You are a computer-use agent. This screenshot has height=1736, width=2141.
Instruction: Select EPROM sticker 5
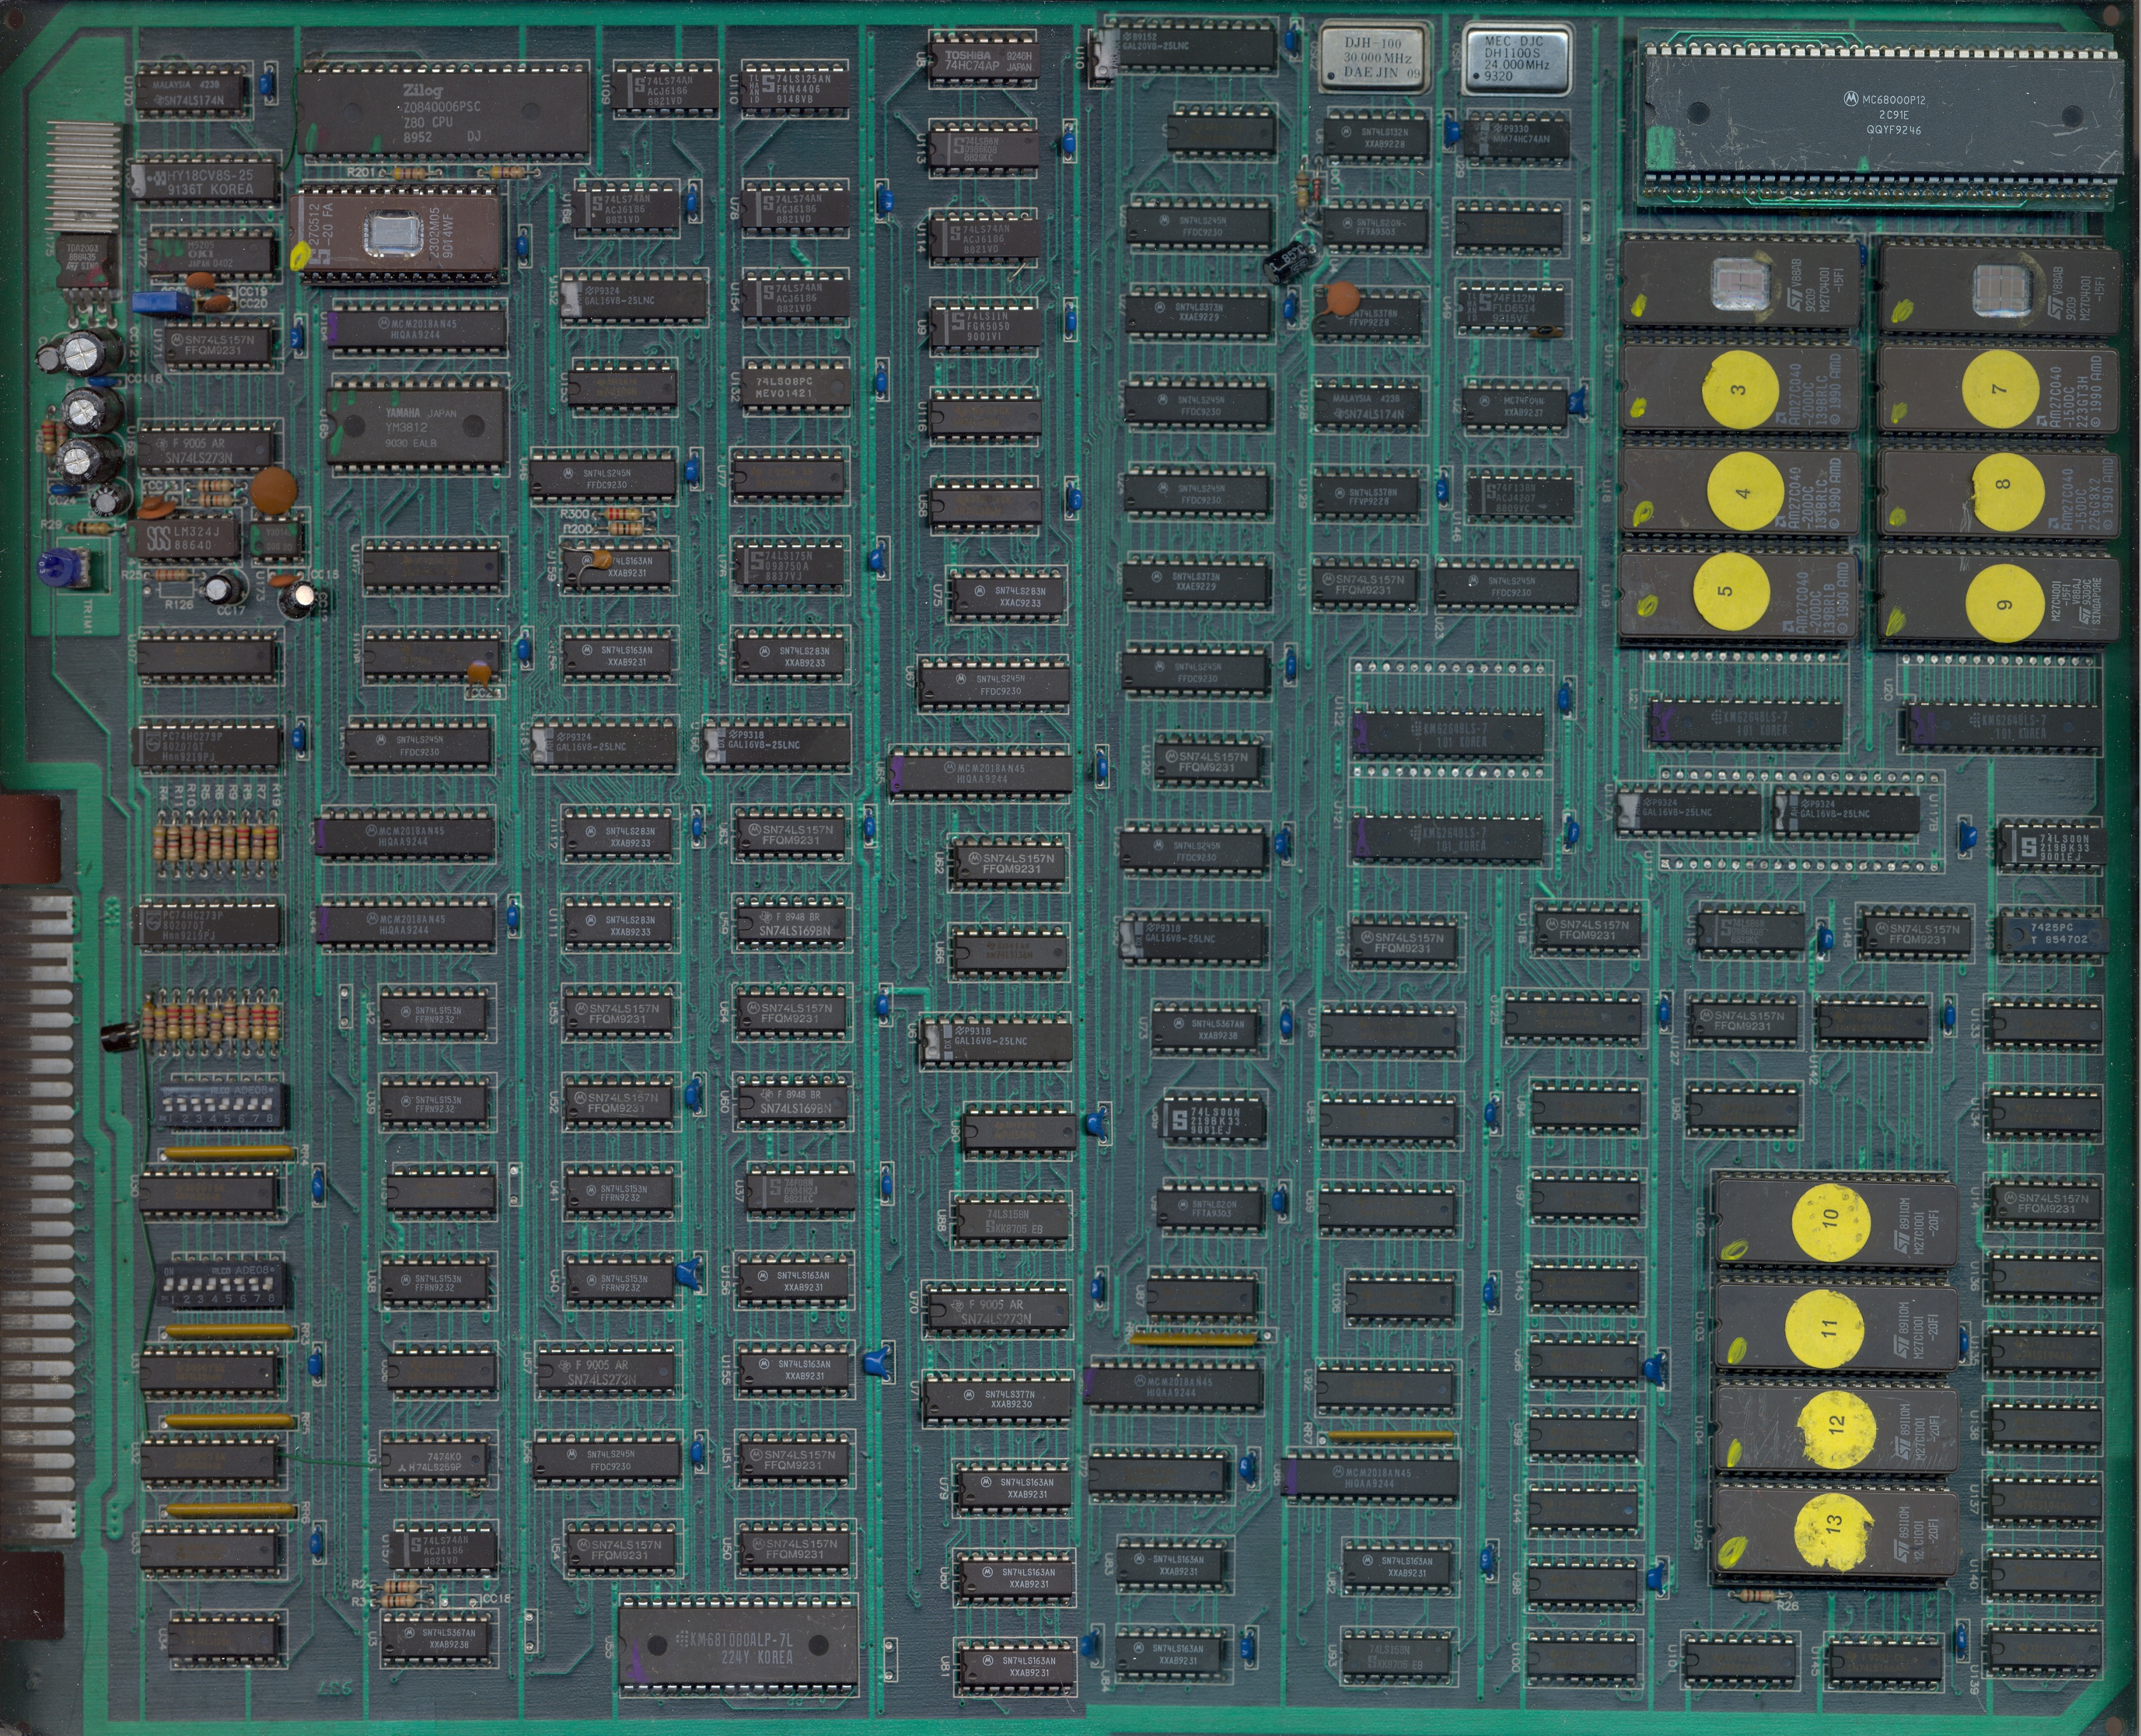tap(1730, 590)
